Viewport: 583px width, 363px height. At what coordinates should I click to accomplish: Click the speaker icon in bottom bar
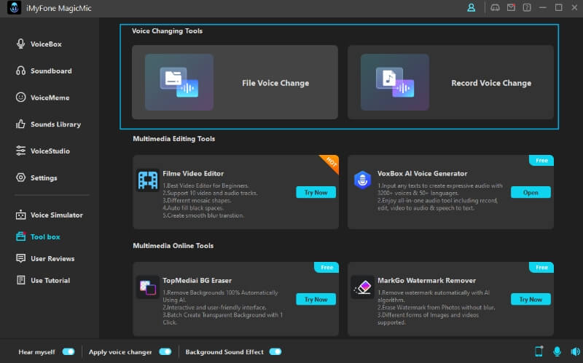tap(575, 351)
